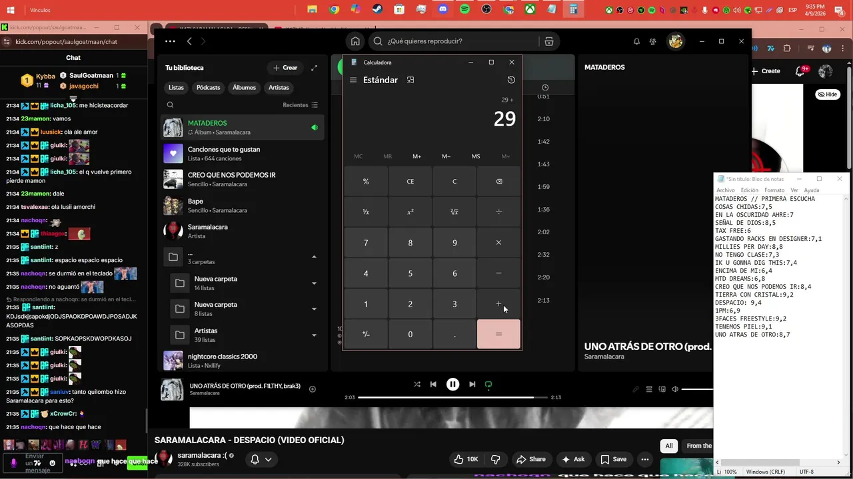Image resolution: width=853 pixels, height=479 pixels.
Task: Expand Spotify library to full view
Action: (x=314, y=68)
